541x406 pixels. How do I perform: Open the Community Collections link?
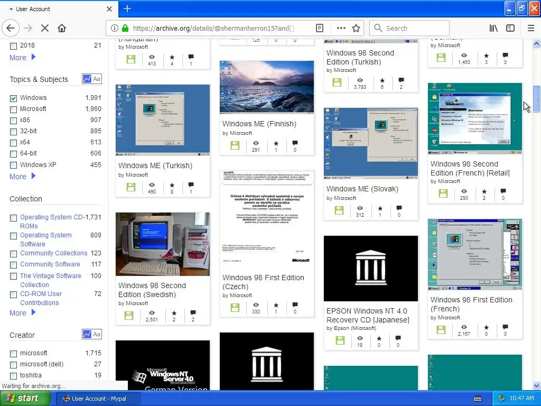[x=53, y=253]
